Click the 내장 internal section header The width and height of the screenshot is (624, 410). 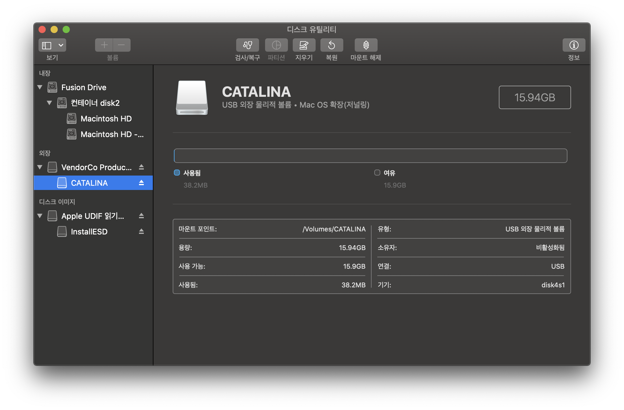click(x=45, y=73)
